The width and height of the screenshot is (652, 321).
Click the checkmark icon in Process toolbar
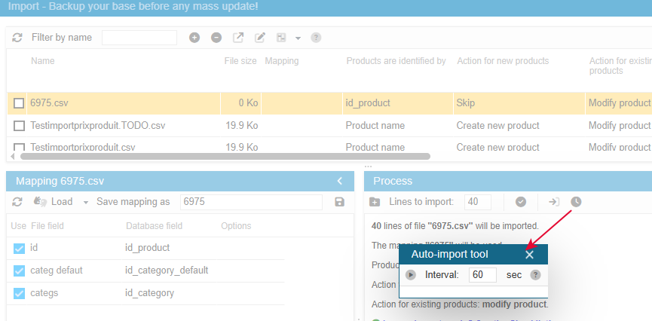point(521,202)
